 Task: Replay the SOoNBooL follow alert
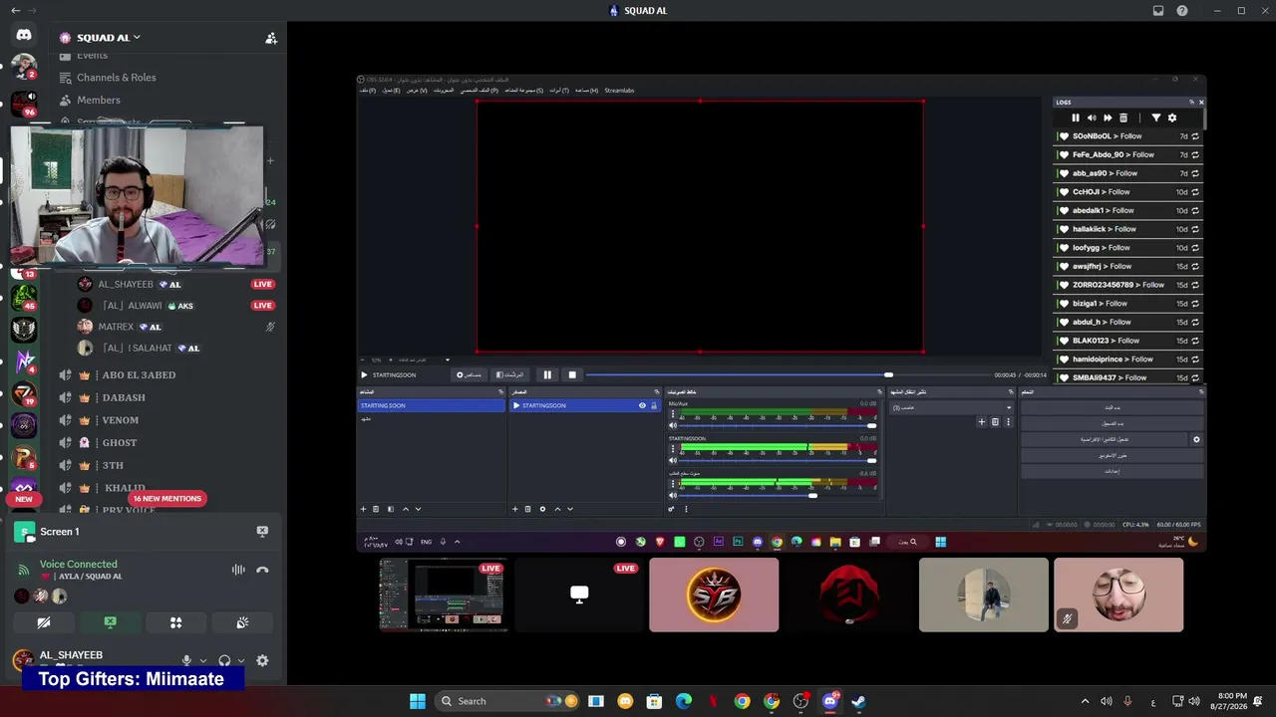1195,136
